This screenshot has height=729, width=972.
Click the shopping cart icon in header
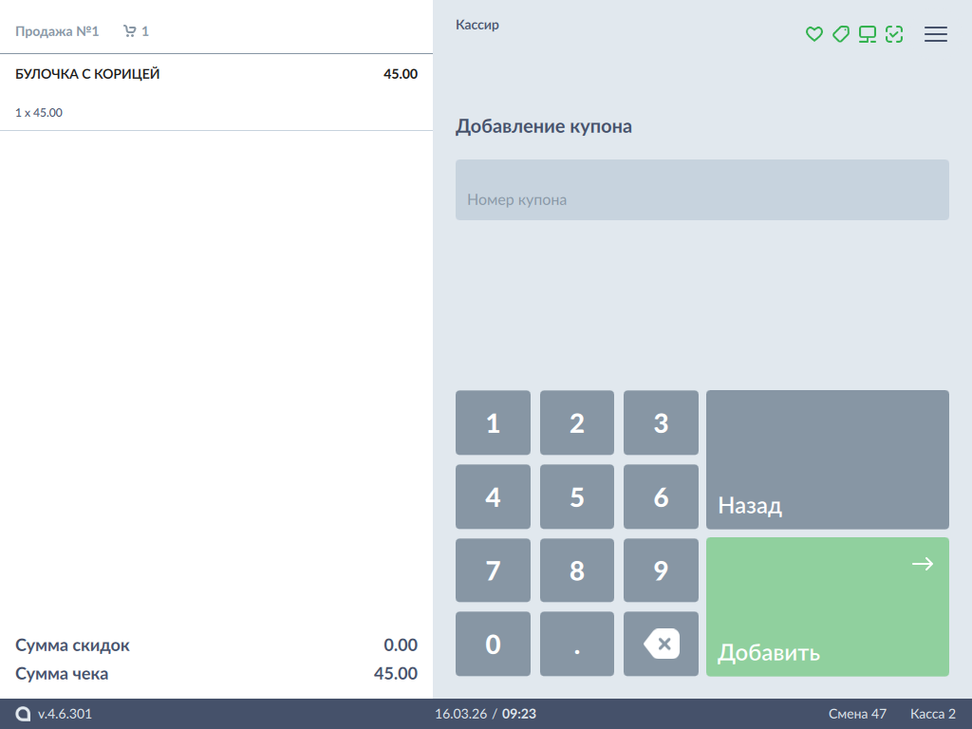pos(130,31)
